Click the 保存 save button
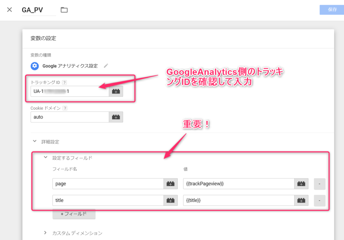 pyautogui.click(x=332, y=10)
